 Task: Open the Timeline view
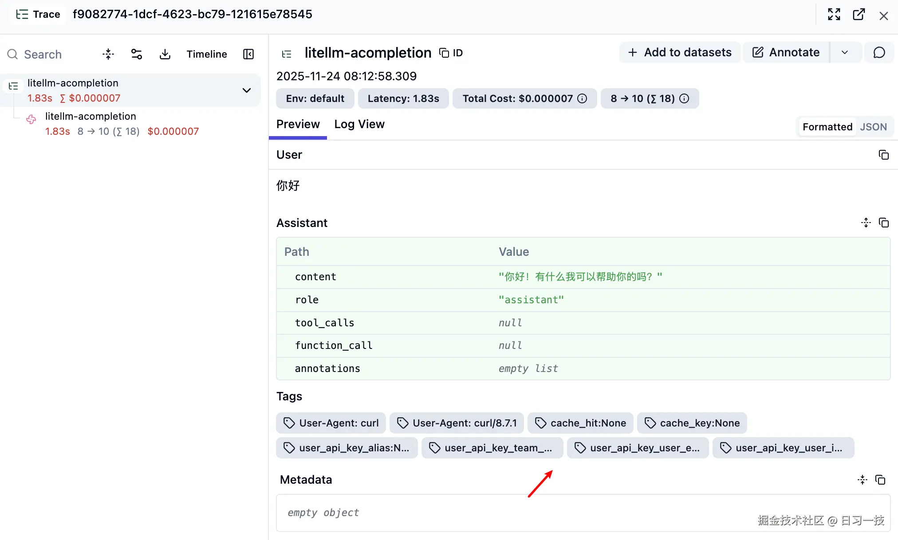207,54
